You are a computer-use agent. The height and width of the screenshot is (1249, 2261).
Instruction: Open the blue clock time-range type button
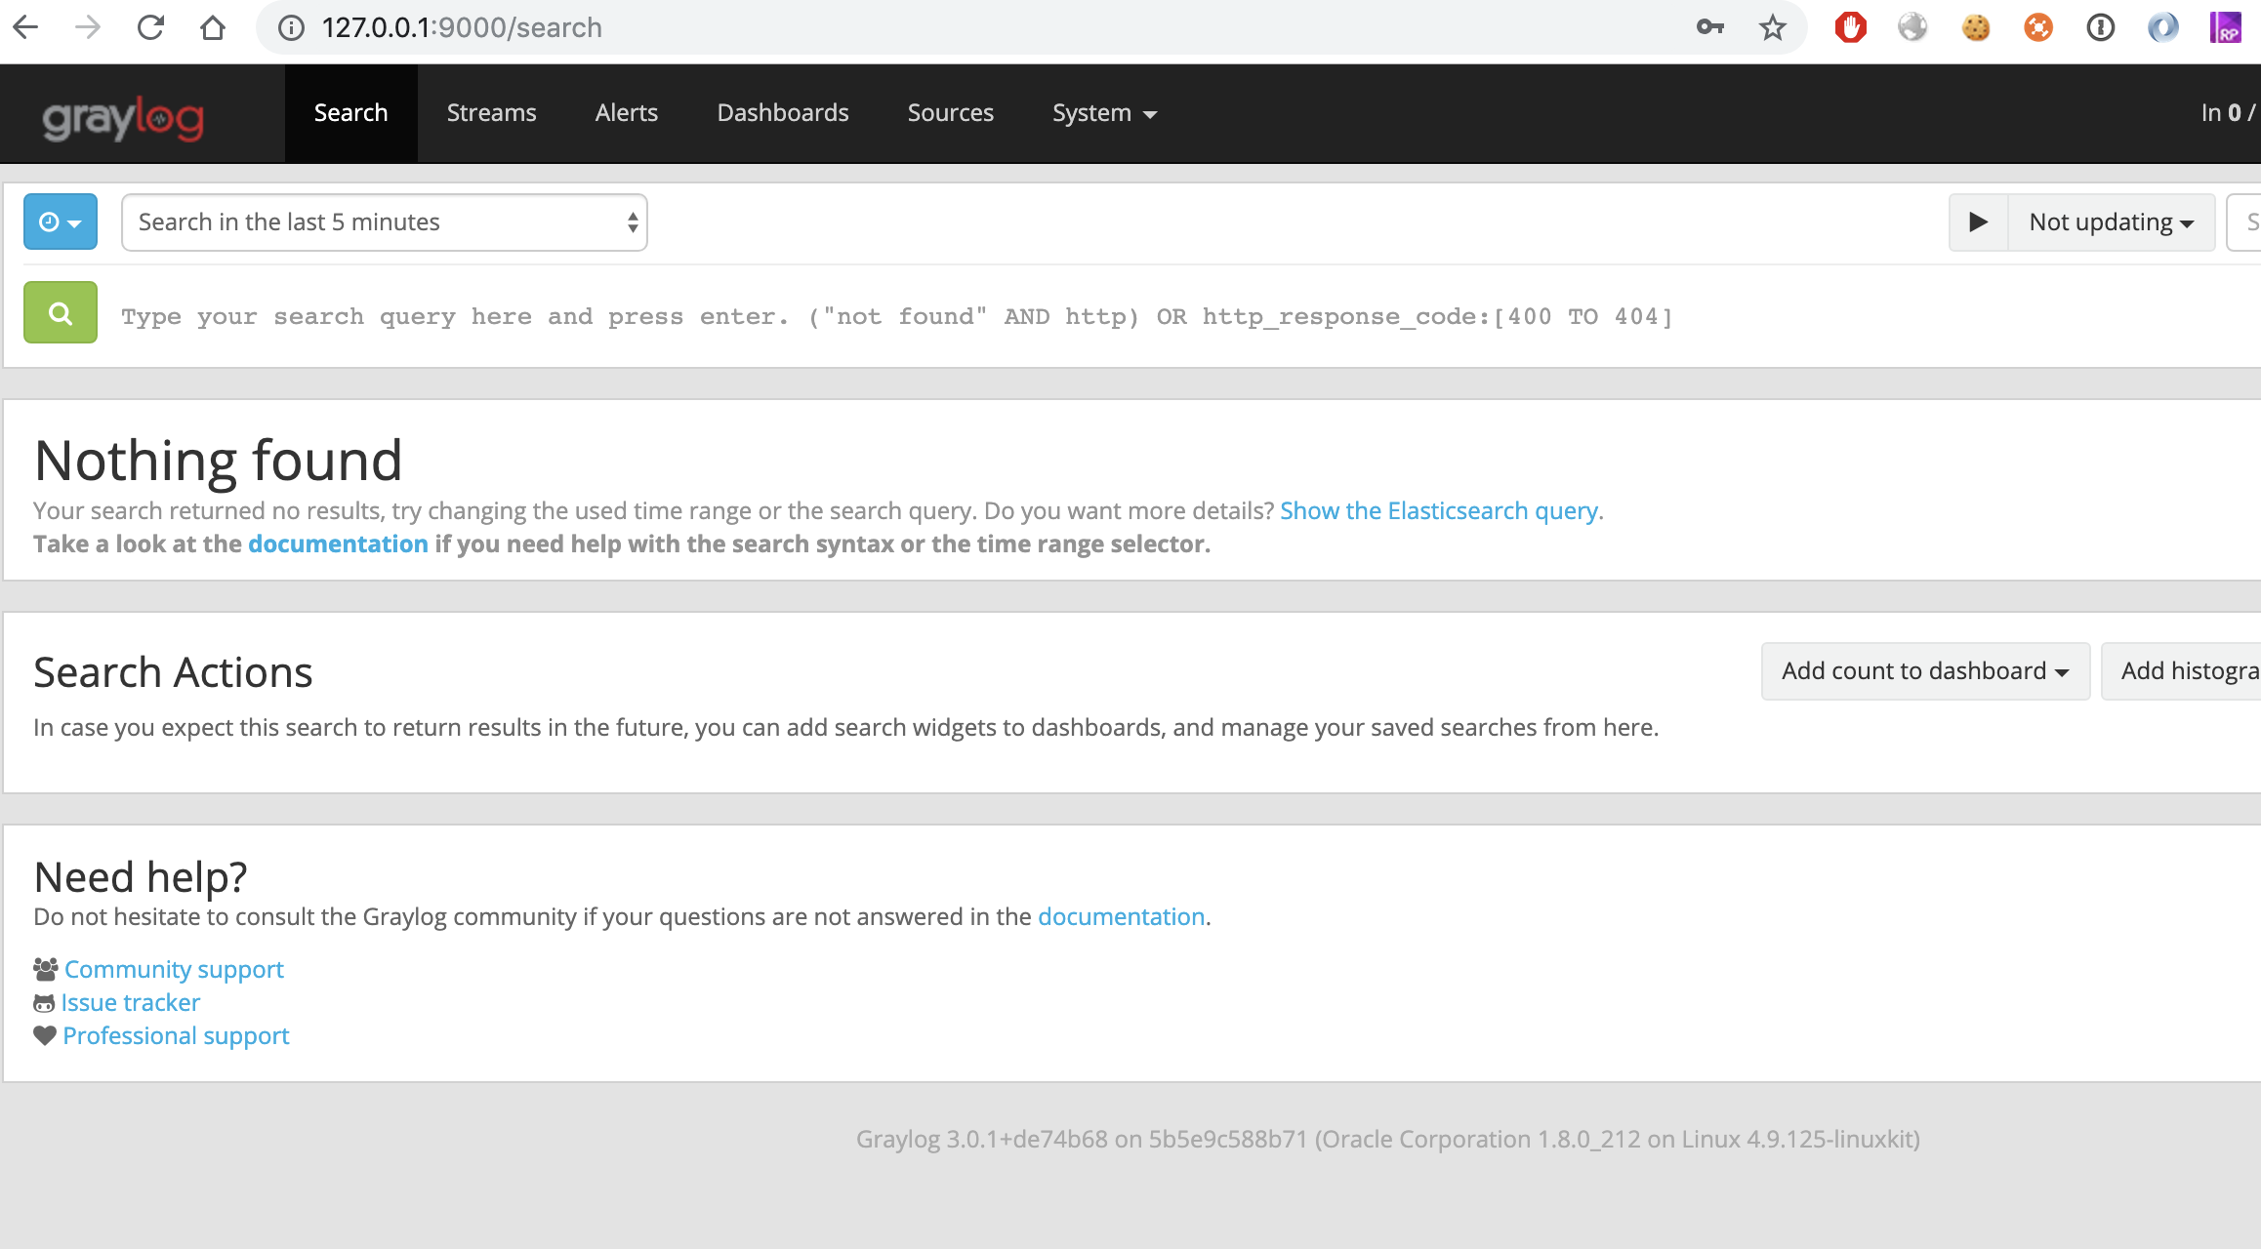[60, 222]
